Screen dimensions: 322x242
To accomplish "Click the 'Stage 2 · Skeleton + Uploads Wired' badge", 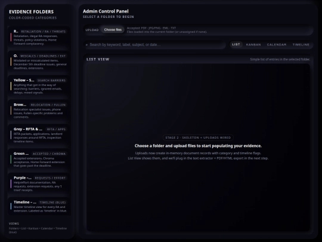I will pyautogui.click(x=198, y=137).
